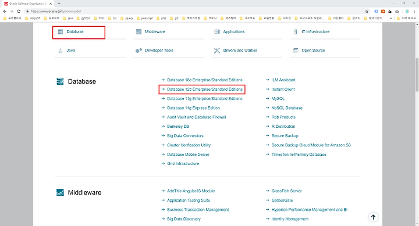Click the camera extension icon
The image size is (419, 226).
[x=397, y=11]
